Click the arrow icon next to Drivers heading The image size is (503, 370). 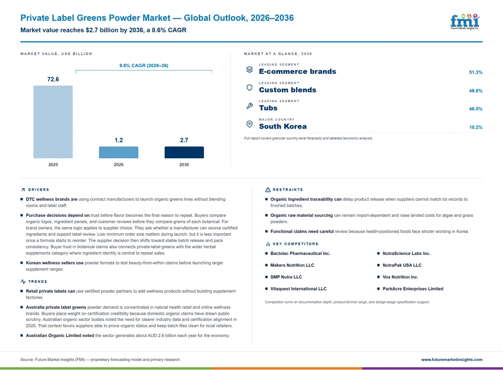(23, 189)
